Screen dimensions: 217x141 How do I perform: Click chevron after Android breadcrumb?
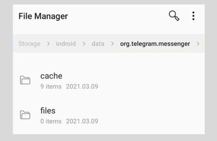[84, 44]
